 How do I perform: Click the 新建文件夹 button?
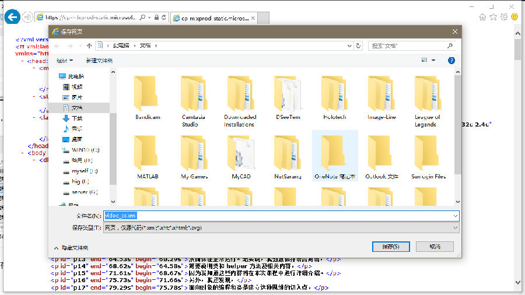99,61
